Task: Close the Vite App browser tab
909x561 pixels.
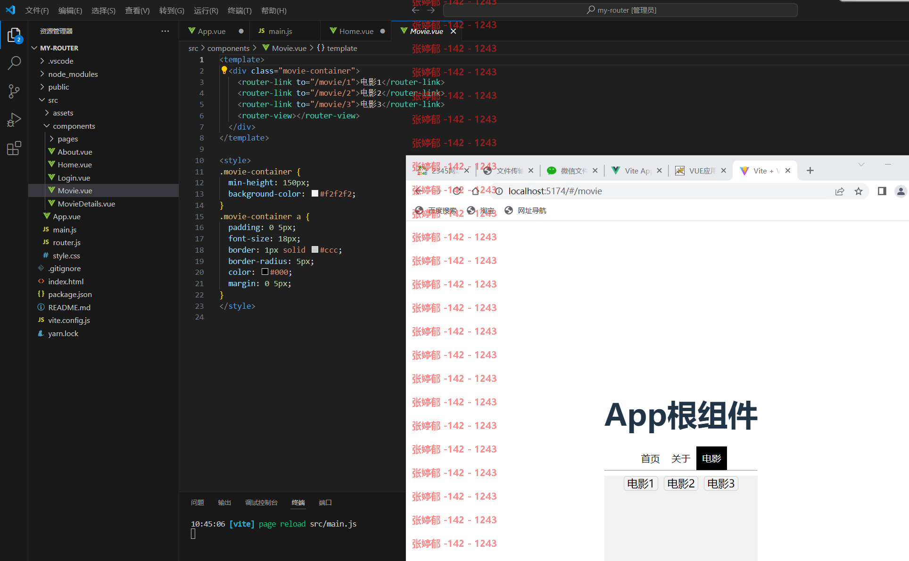Action: [659, 171]
